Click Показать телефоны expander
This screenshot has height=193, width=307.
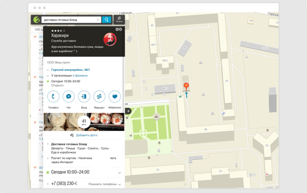click(104, 184)
